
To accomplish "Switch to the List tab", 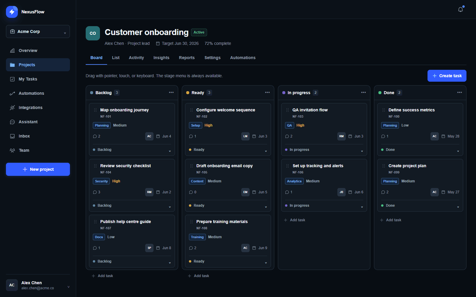I will point(116,58).
